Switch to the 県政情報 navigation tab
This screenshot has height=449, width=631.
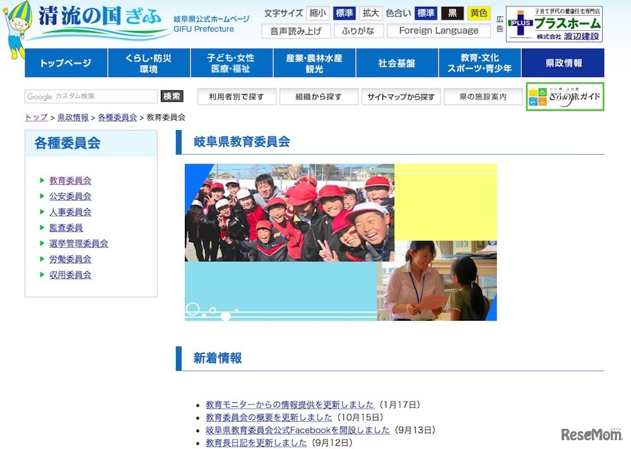click(562, 63)
